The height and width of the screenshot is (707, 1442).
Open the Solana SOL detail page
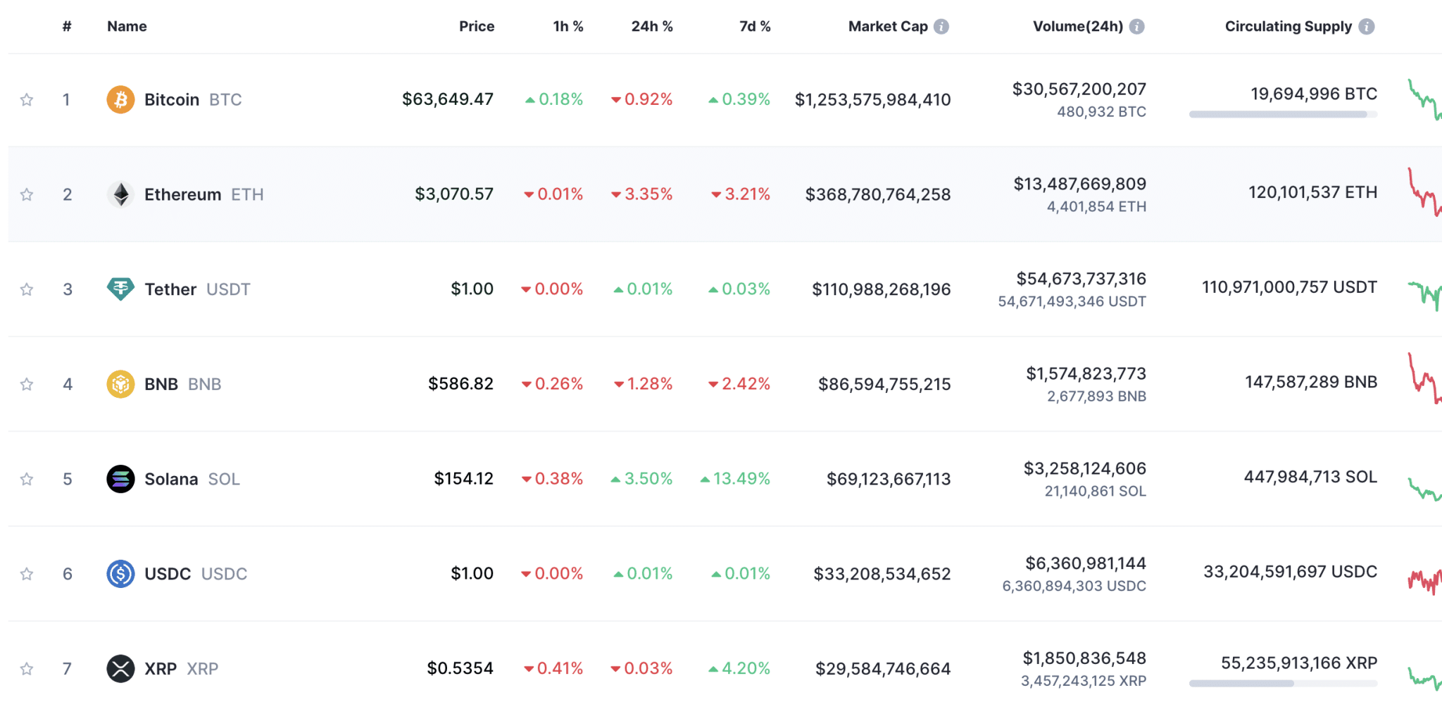point(192,479)
